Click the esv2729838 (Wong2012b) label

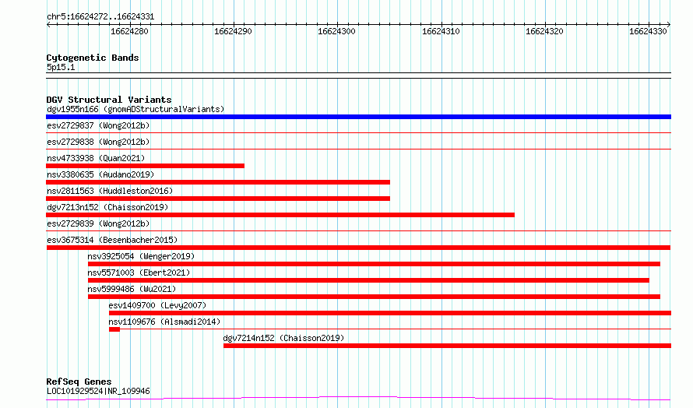[98, 142]
